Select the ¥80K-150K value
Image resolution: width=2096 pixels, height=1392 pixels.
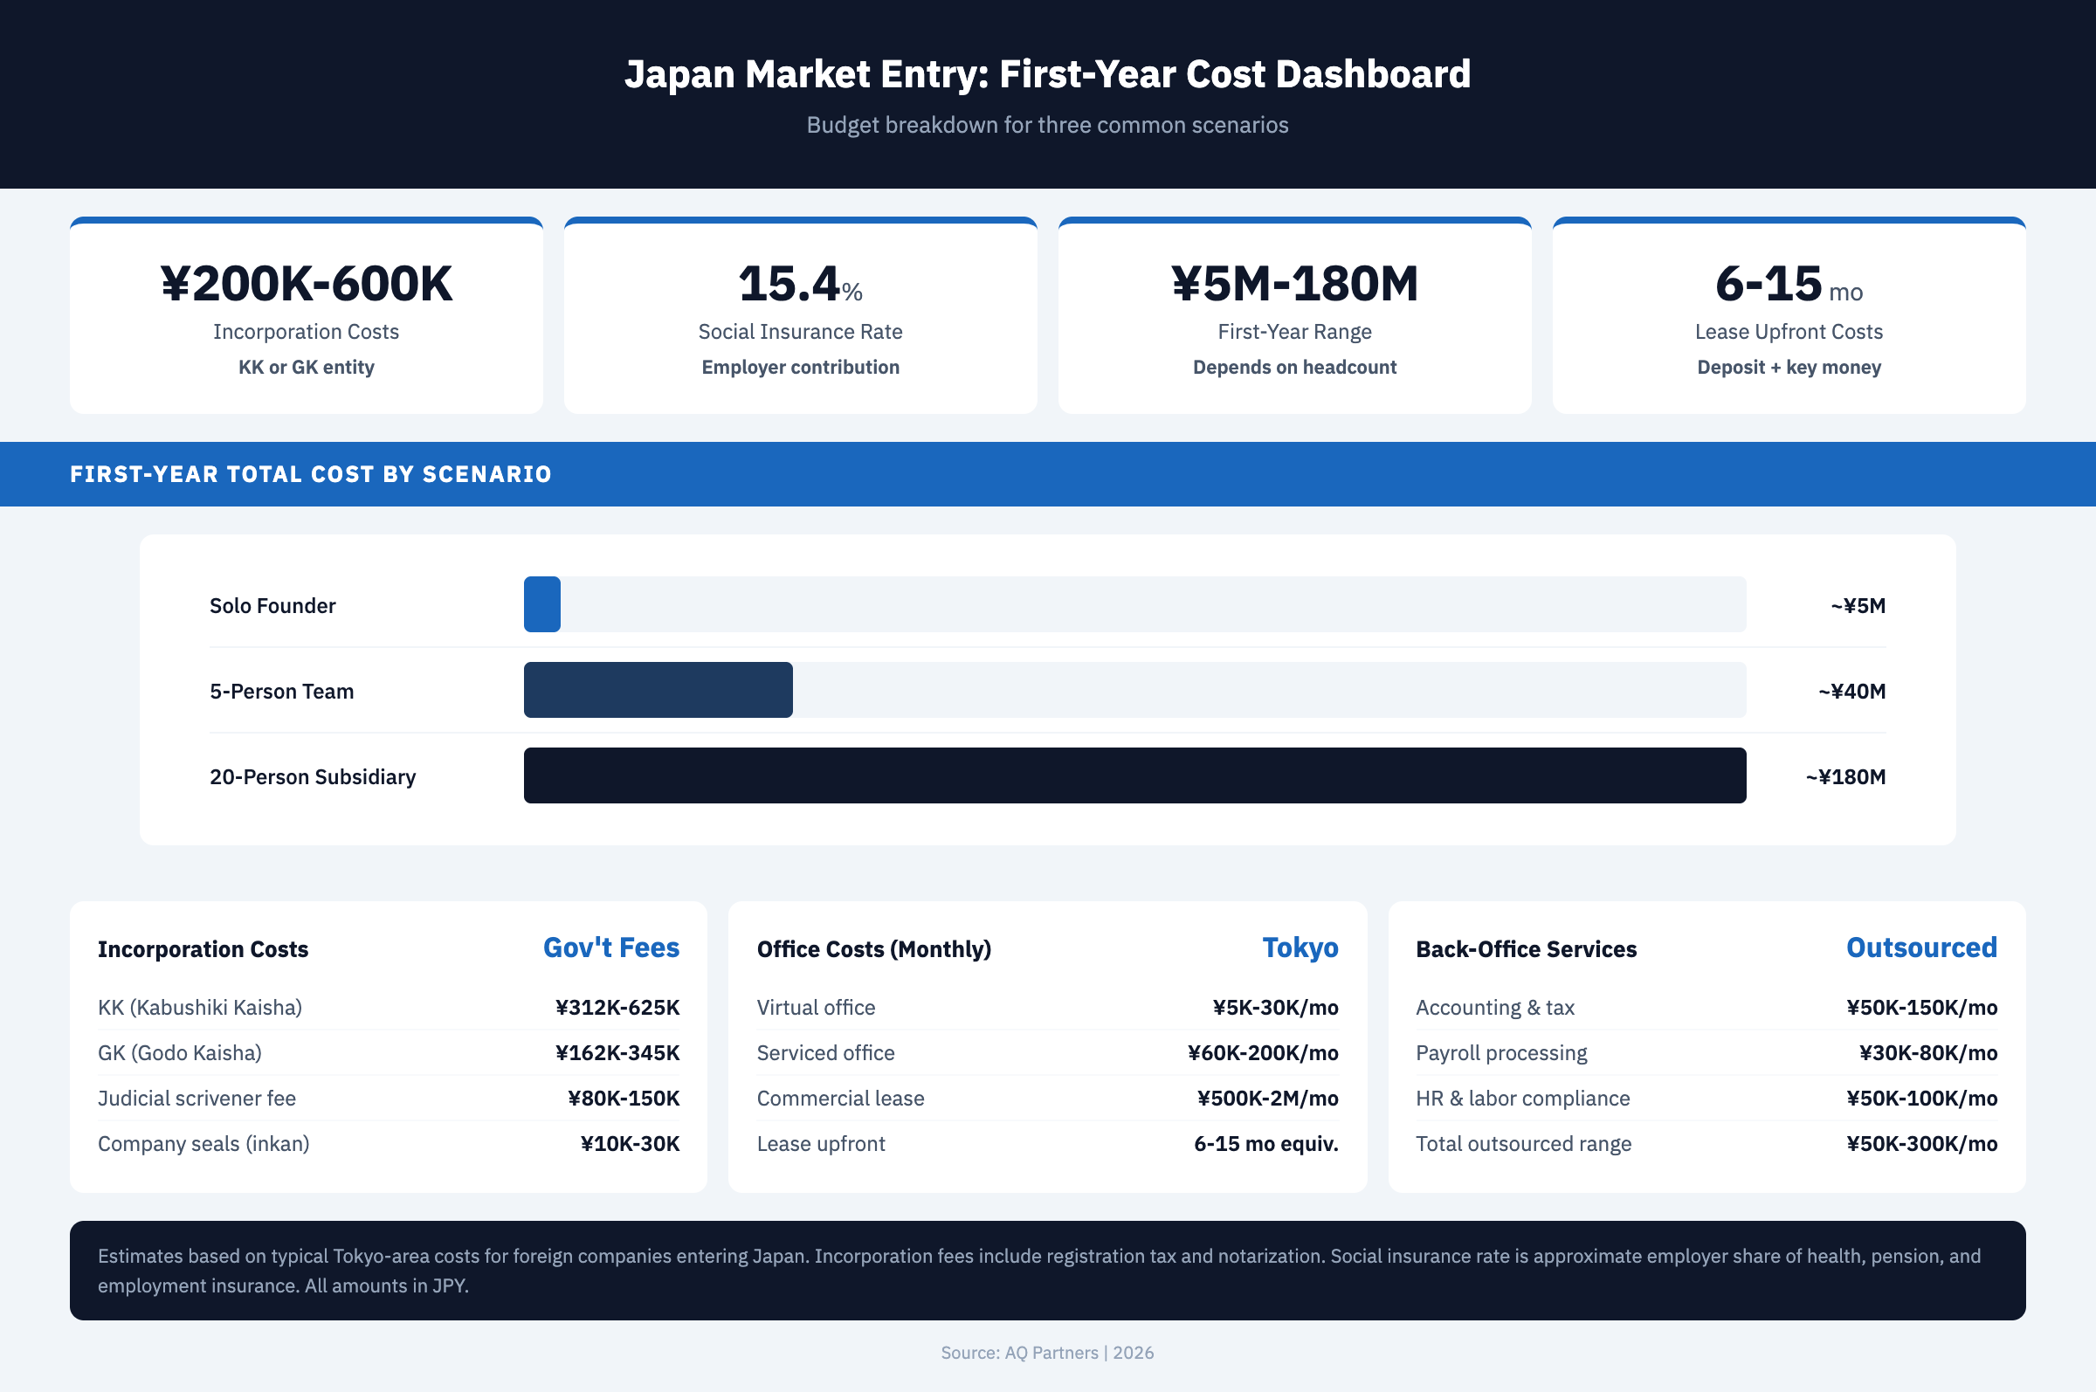tap(624, 1099)
